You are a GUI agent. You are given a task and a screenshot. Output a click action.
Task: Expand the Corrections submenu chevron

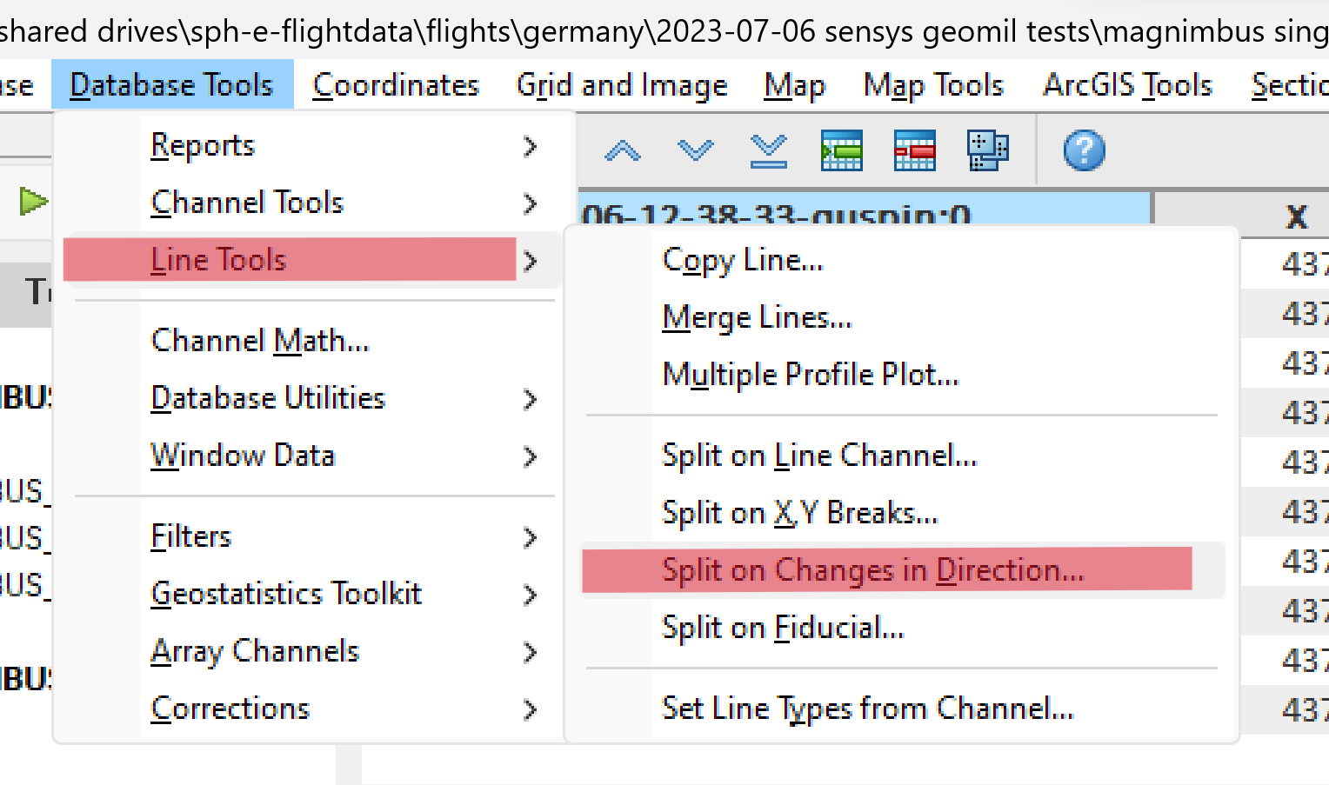[531, 709]
